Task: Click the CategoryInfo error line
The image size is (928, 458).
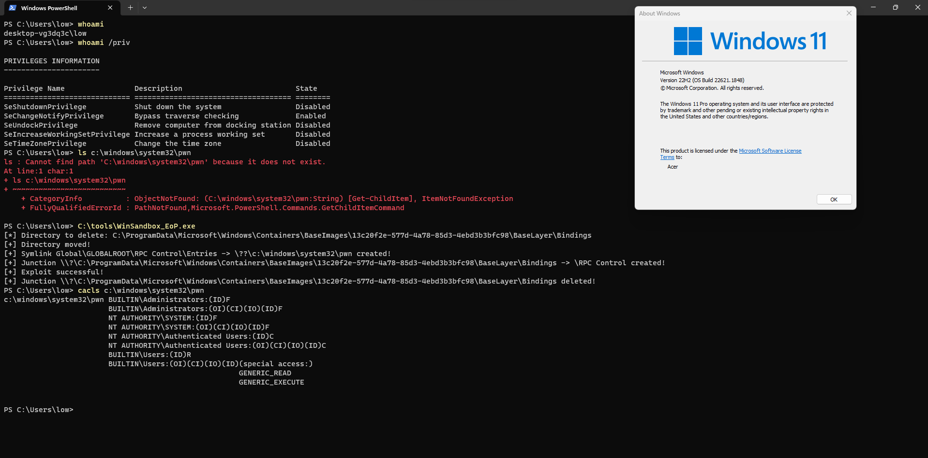Action: 267,199
